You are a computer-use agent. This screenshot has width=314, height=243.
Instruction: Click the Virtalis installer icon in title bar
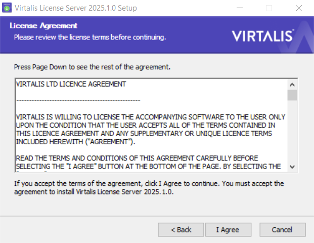[7, 8]
